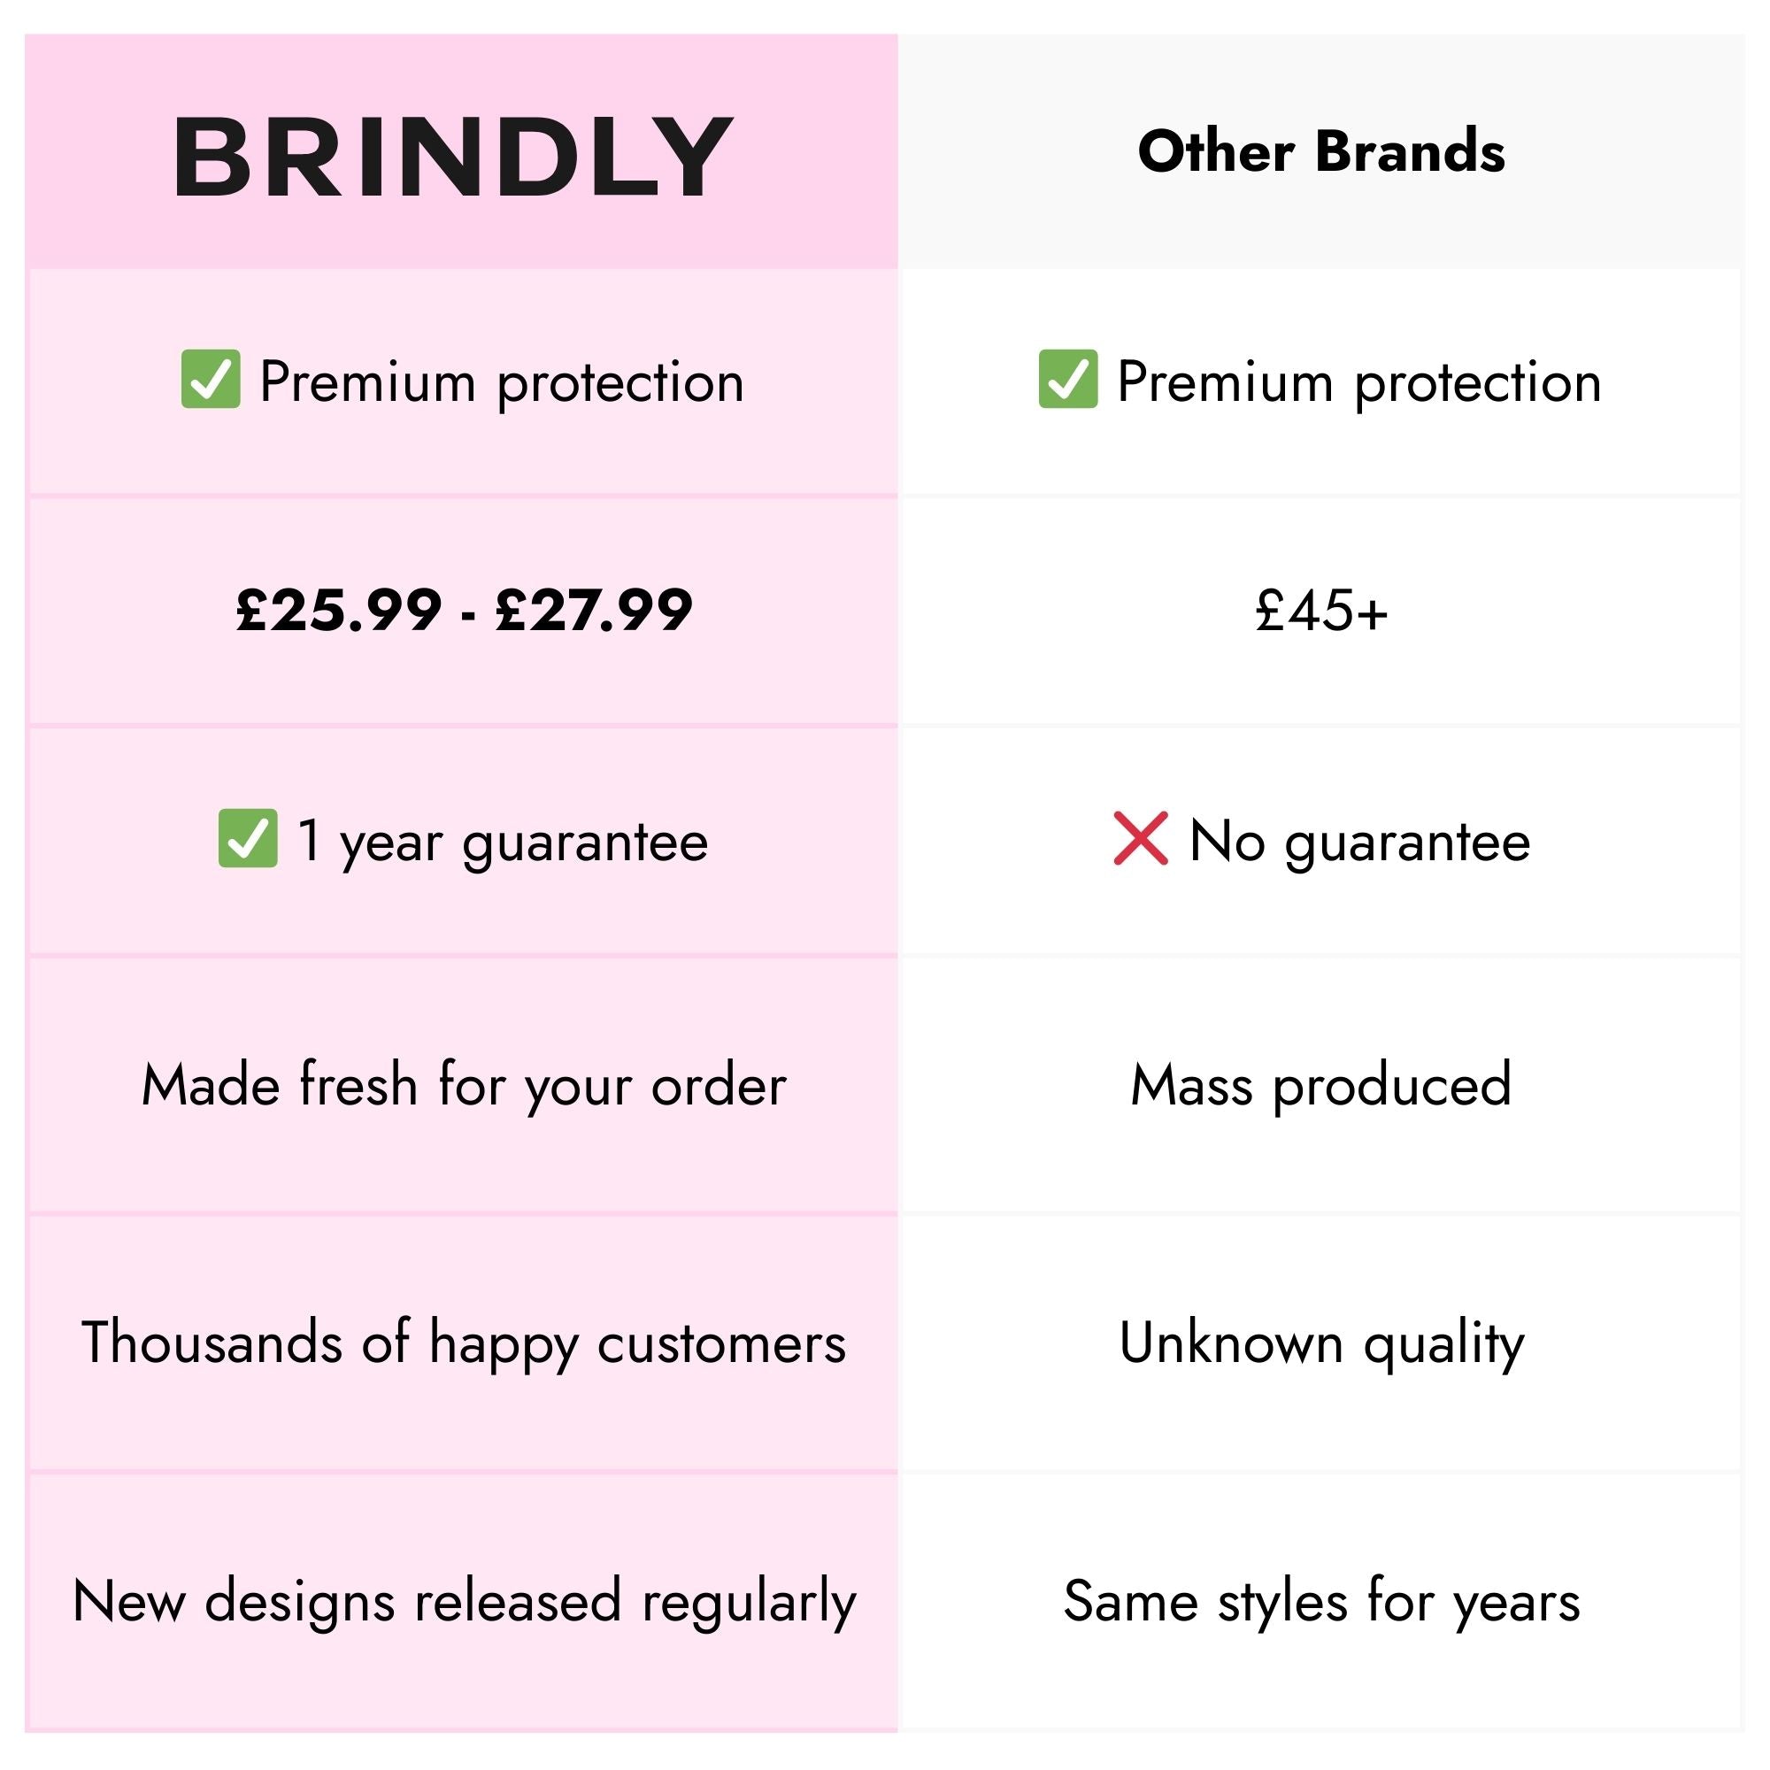Click green checkmark beside Brindly's Premium protection
Viewport: 1770px width, 1770px height.
tap(211, 380)
